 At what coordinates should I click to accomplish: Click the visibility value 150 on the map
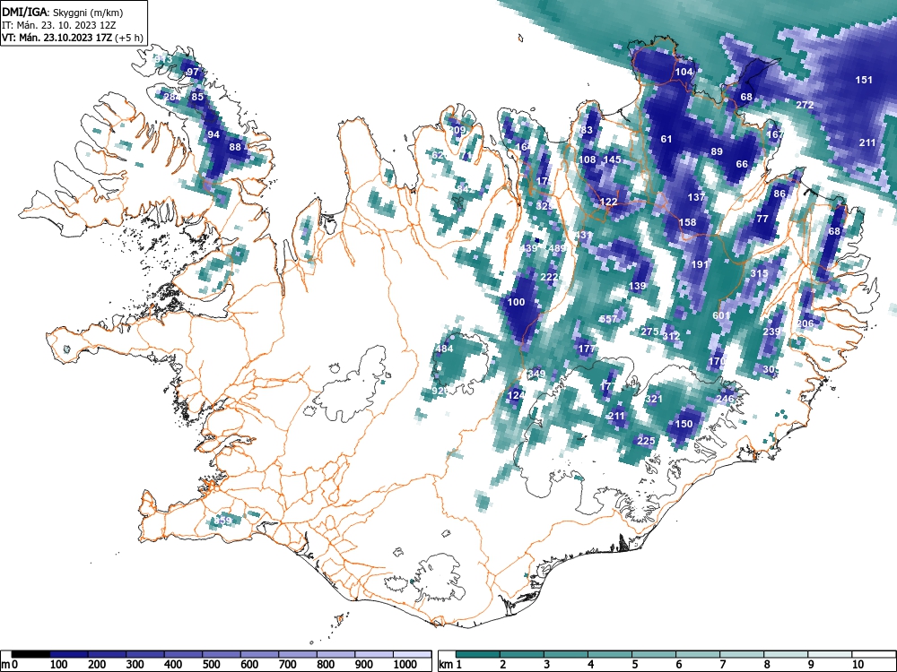click(684, 424)
